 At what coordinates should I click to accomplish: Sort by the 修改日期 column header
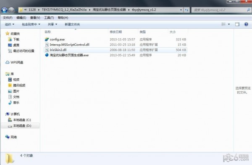(116, 32)
